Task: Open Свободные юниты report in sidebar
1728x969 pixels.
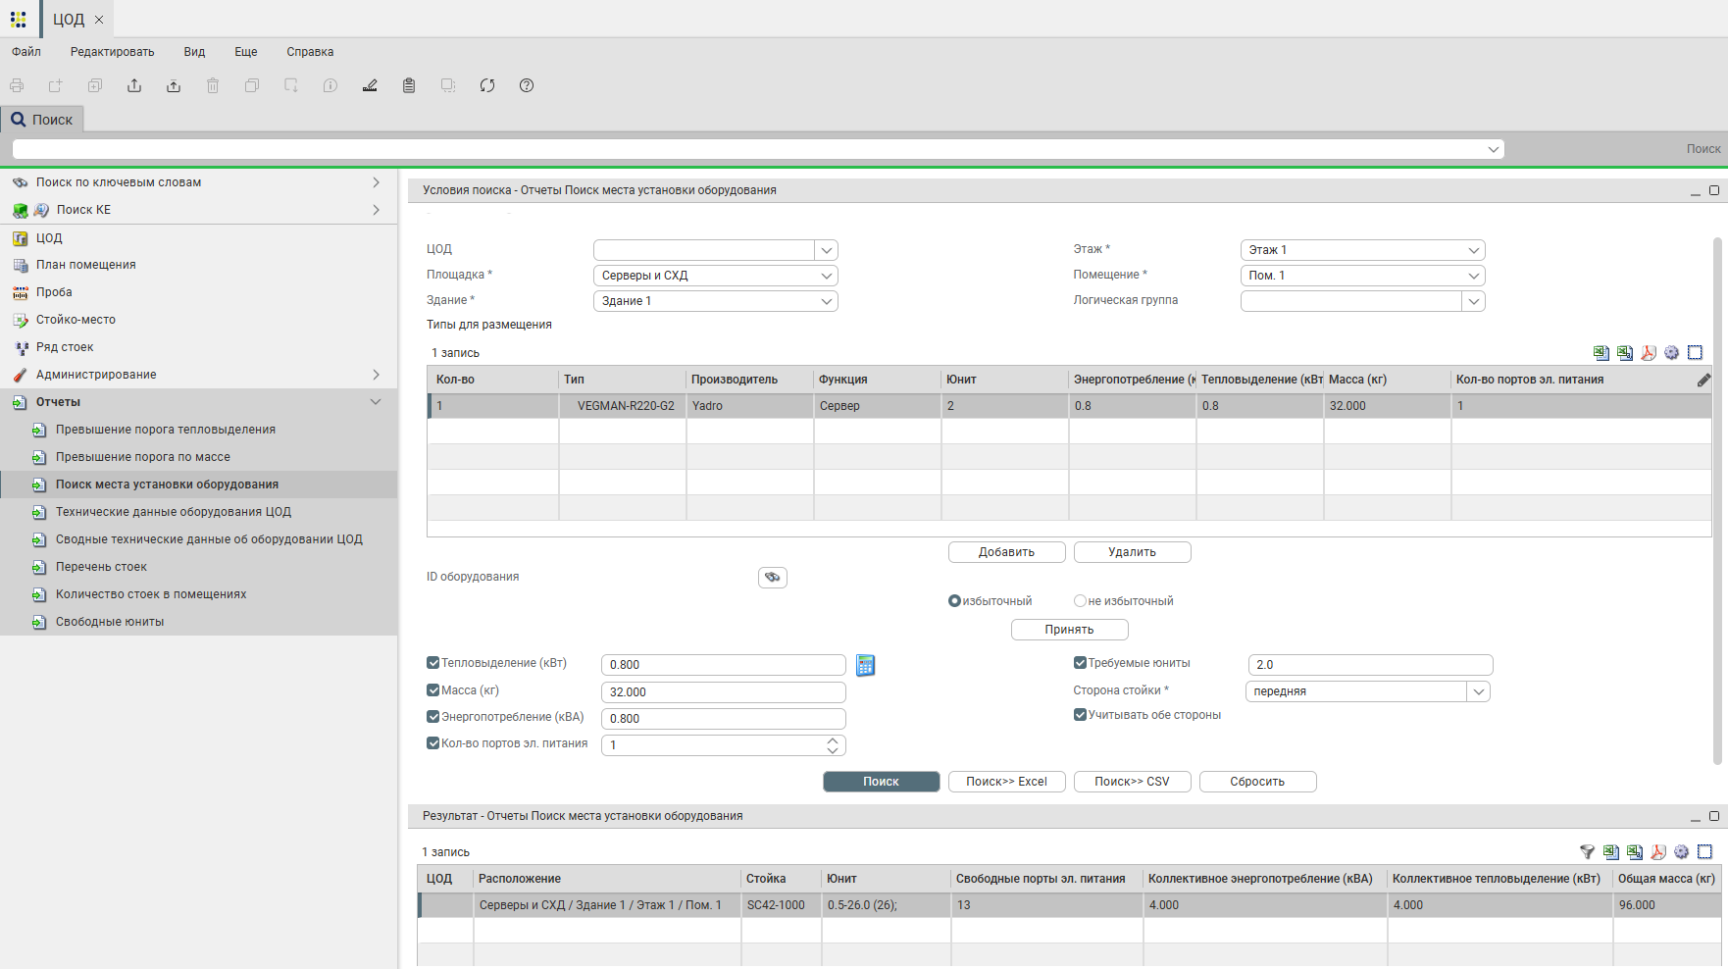Action: [110, 622]
